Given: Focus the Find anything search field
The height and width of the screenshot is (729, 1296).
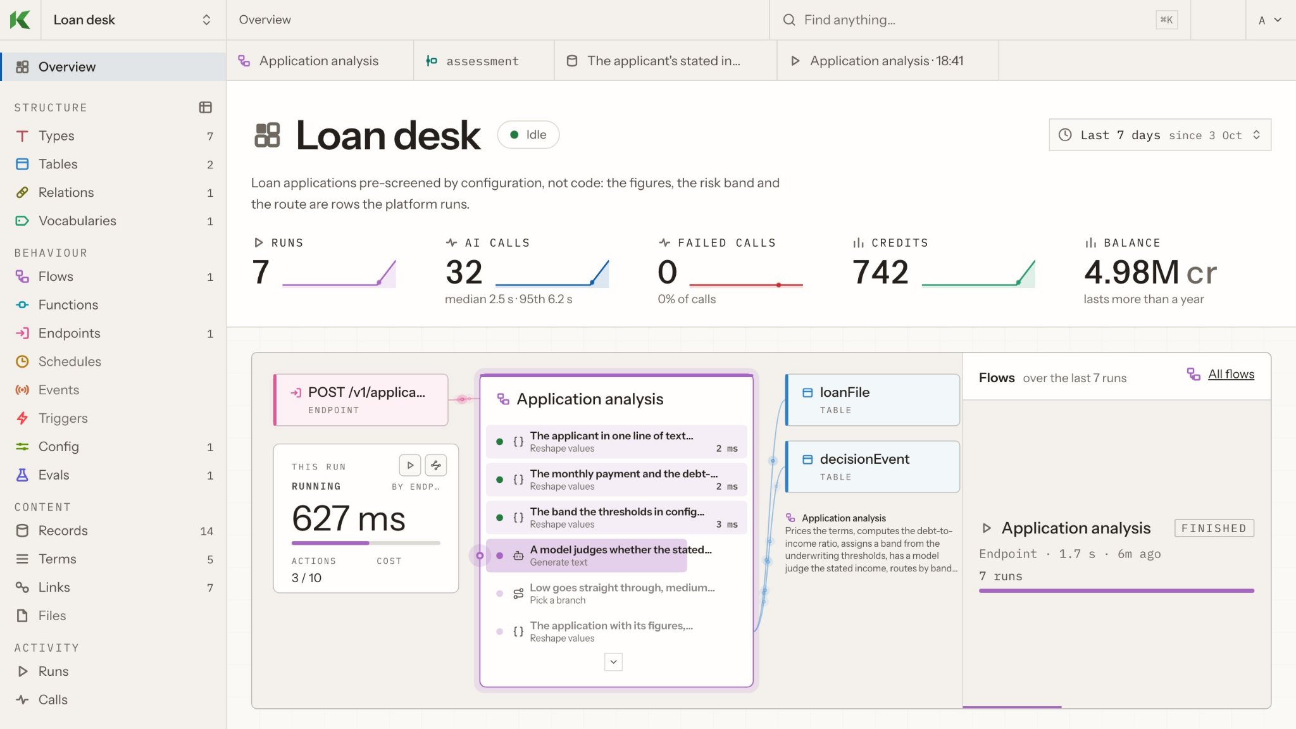Looking at the screenshot, I should 980,20.
